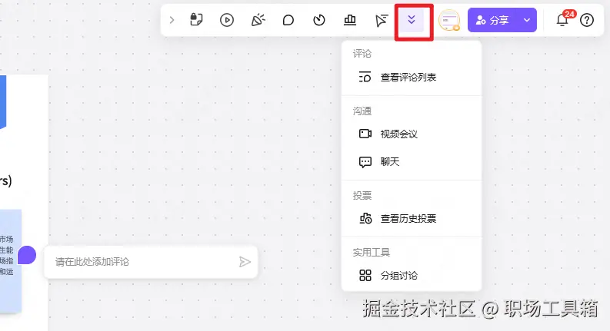Screen dimensions: 610x331
Task: Send the comment with the paper plane icon
Action: (x=245, y=262)
